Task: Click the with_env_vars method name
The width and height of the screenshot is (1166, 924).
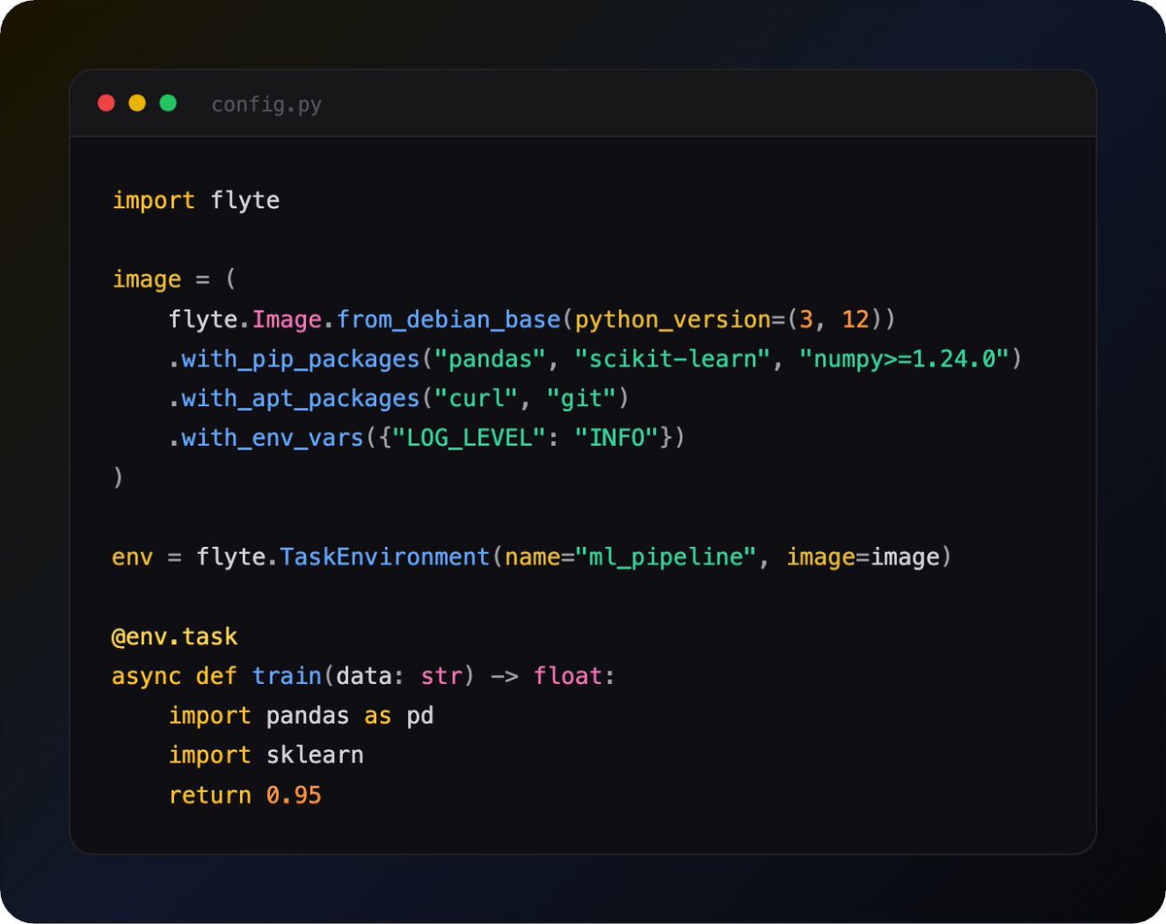Action: [273, 438]
